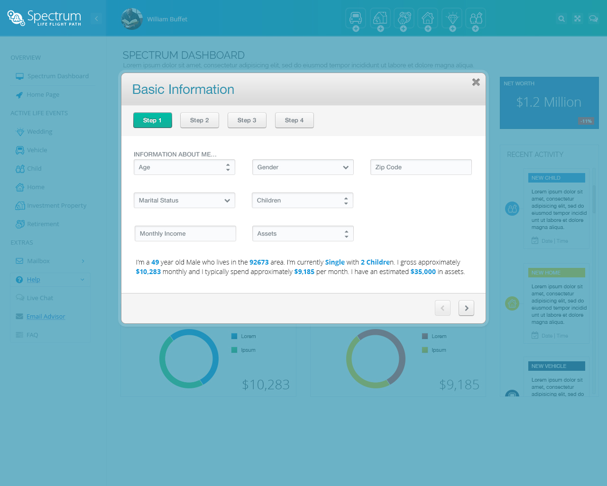The width and height of the screenshot is (607, 486).
Task: Click the add child icon in header
Action: [x=476, y=18]
